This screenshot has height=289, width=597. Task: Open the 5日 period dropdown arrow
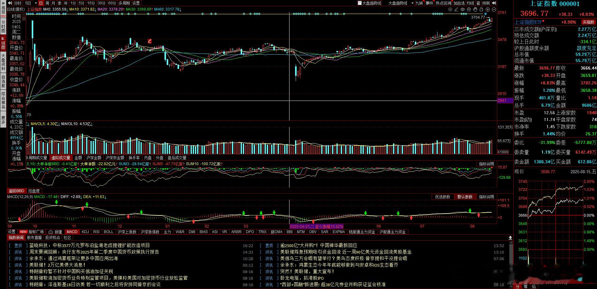pos(36,3)
